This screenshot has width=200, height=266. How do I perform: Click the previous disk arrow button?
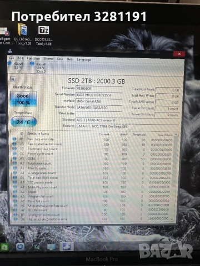(x=12, y=79)
